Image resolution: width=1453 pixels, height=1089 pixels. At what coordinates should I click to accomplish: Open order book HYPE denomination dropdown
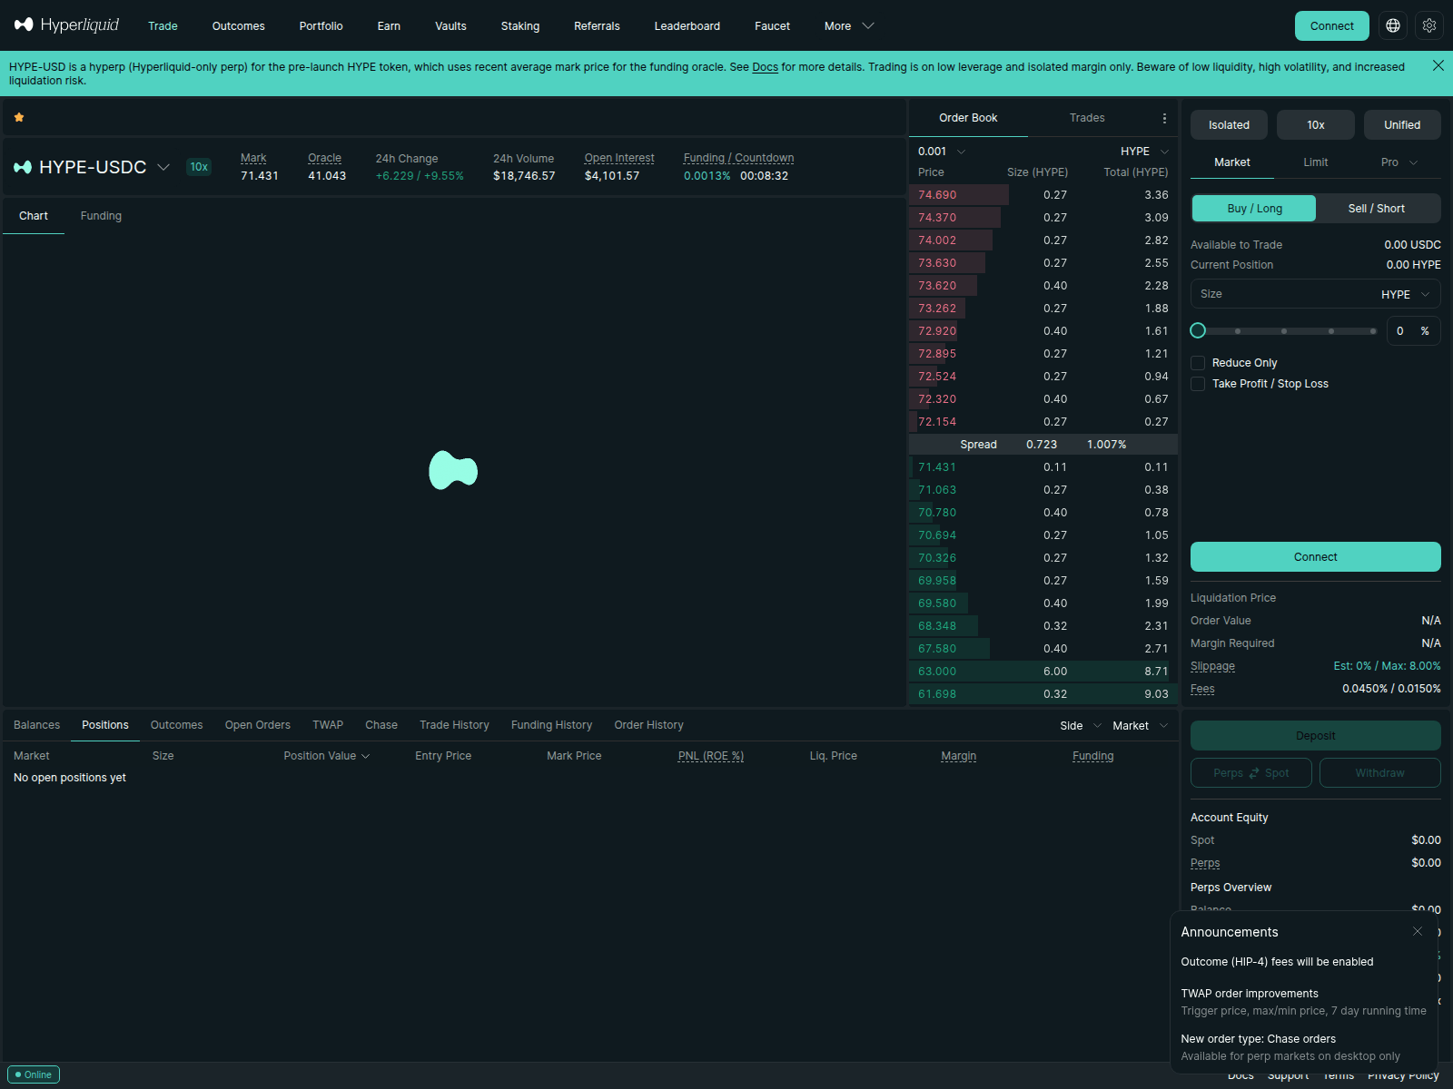1144,152
